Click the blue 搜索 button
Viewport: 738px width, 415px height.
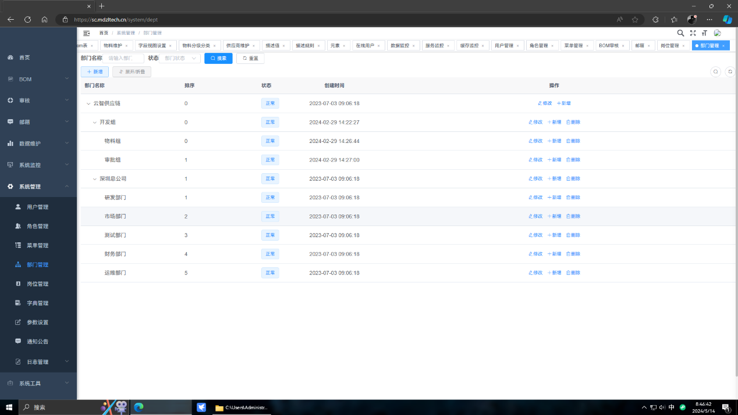coord(218,58)
